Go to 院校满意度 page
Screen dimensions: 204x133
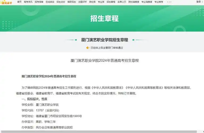pyautogui.click(x=134, y=2)
